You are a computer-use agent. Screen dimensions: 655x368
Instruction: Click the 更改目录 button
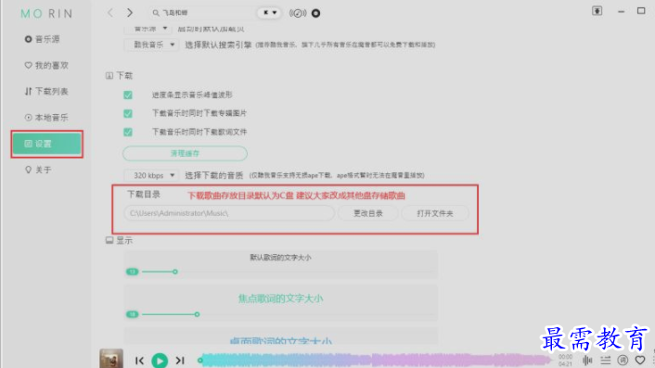coord(367,213)
